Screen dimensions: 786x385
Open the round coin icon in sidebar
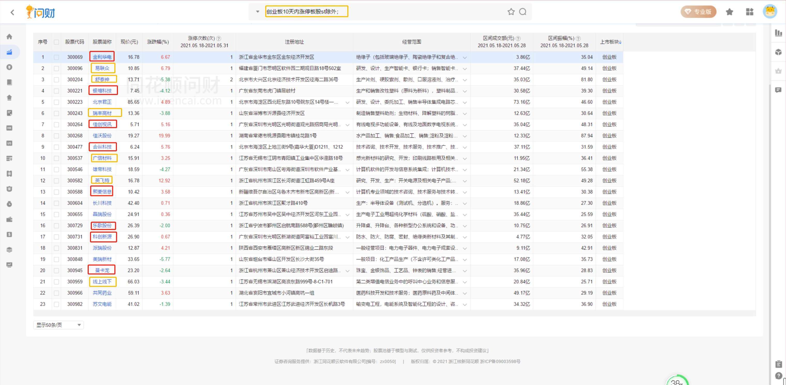(x=10, y=67)
